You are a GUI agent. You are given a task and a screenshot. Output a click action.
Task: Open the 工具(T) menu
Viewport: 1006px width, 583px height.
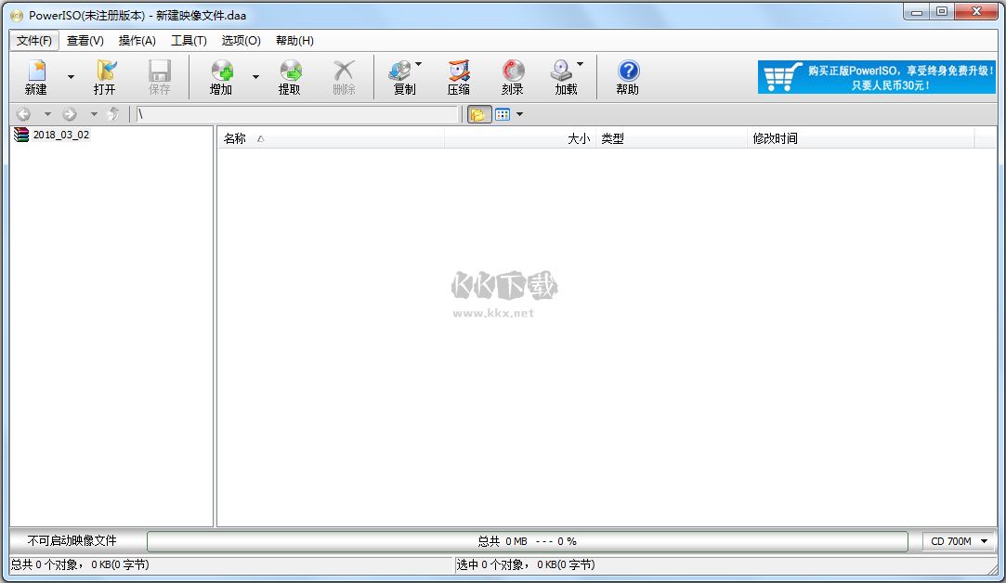tap(188, 40)
